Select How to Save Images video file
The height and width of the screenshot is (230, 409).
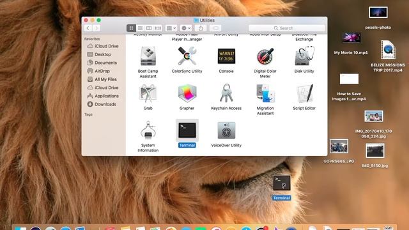[x=349, y=79]
